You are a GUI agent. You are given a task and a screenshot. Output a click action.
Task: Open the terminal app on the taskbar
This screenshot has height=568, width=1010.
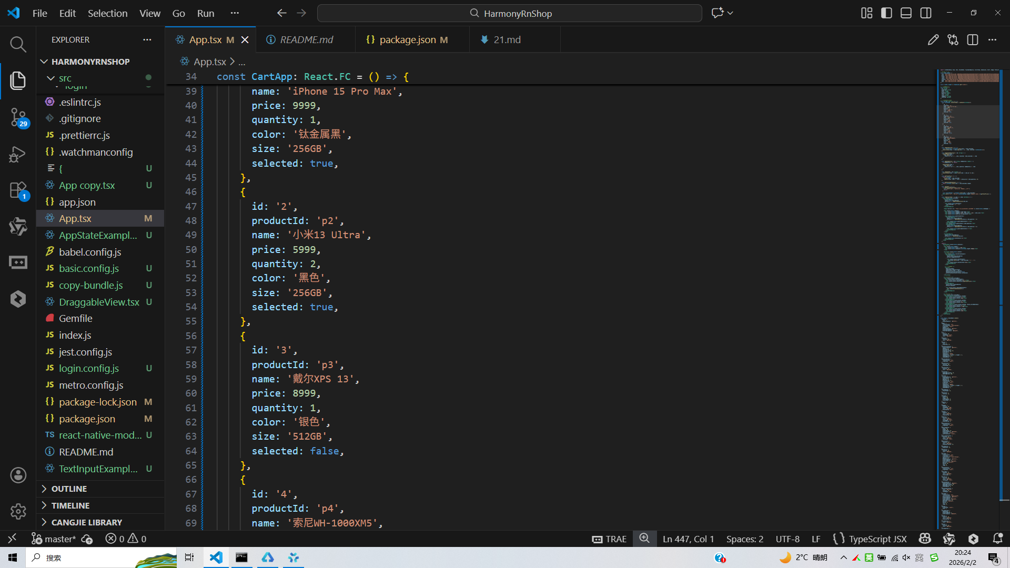[x=241, y=557]
